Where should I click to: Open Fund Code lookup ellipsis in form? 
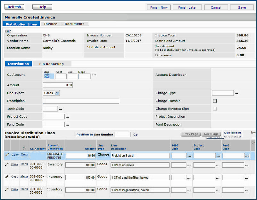67,125
